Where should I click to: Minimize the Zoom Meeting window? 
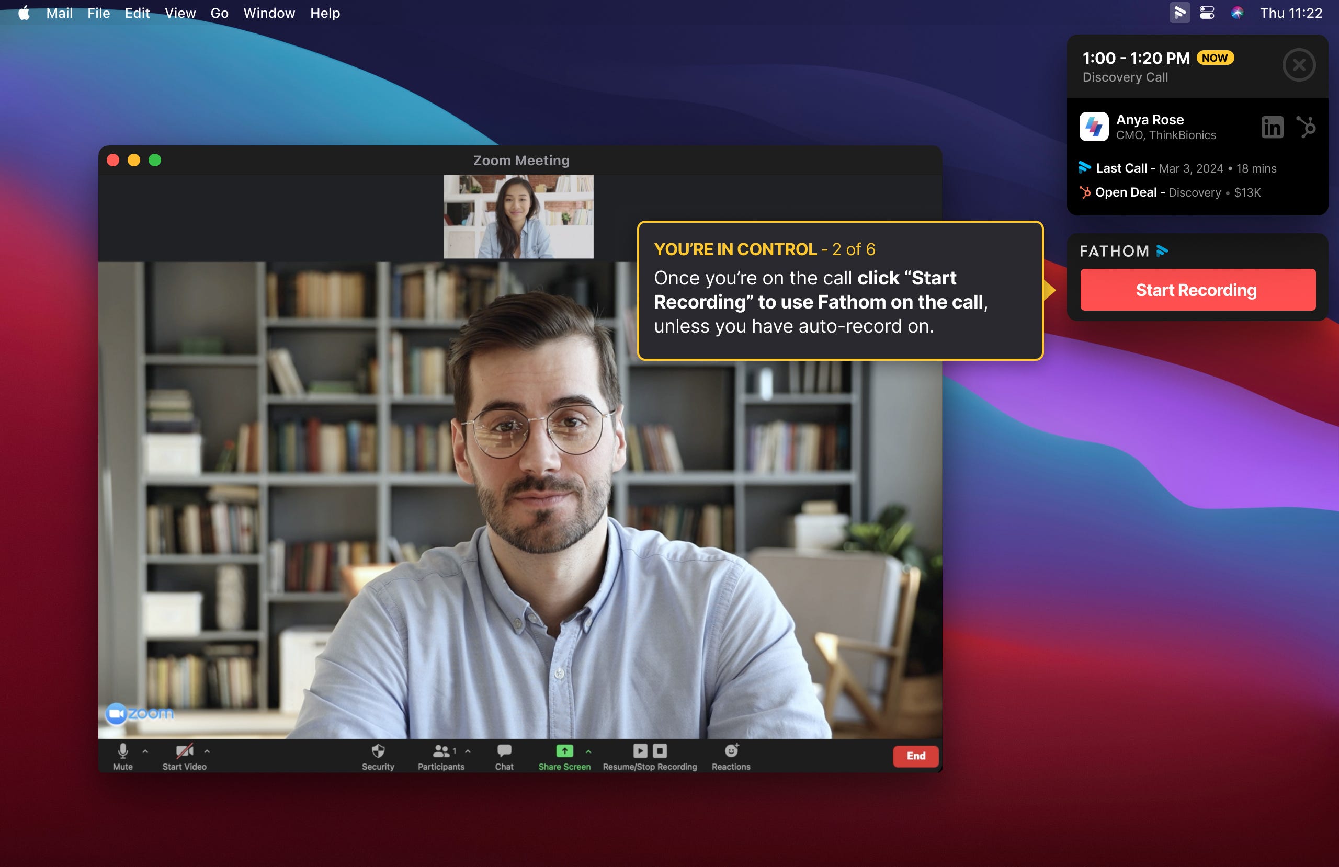[134, 161]
